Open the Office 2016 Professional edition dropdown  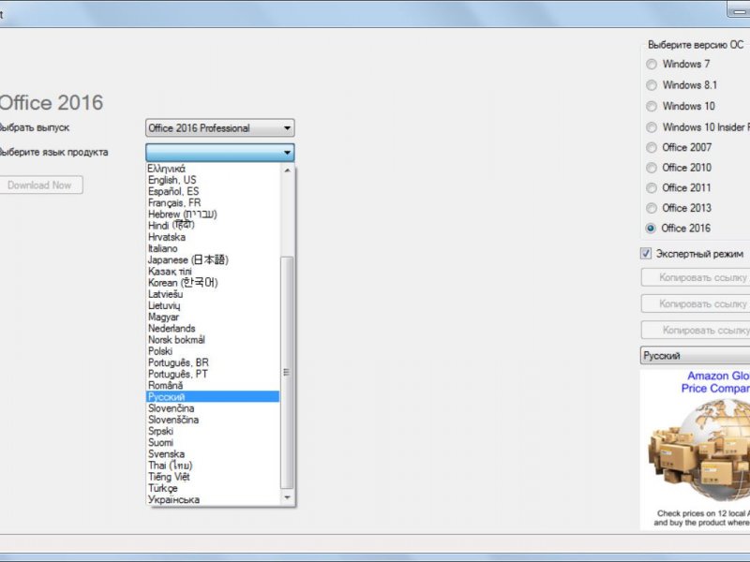point(220,128)
